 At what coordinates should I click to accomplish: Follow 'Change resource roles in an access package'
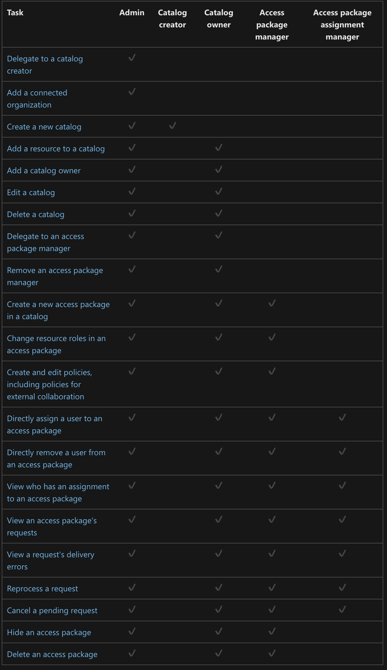click(56, 344)
